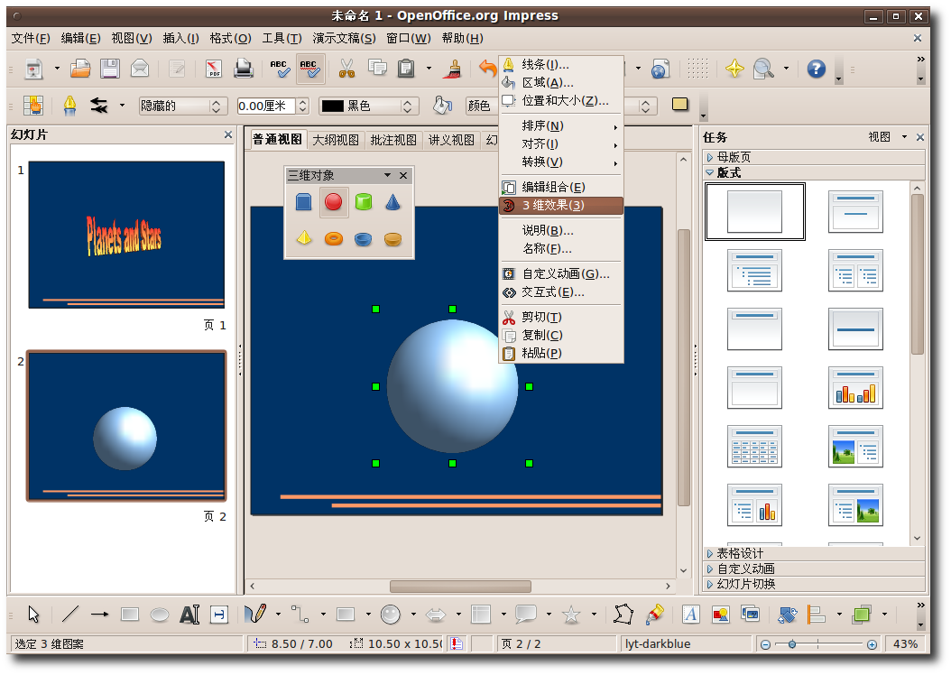Screen dimensions: 951x675
Task: Select the Ellipse drawing tool
Action: [160, 615]
